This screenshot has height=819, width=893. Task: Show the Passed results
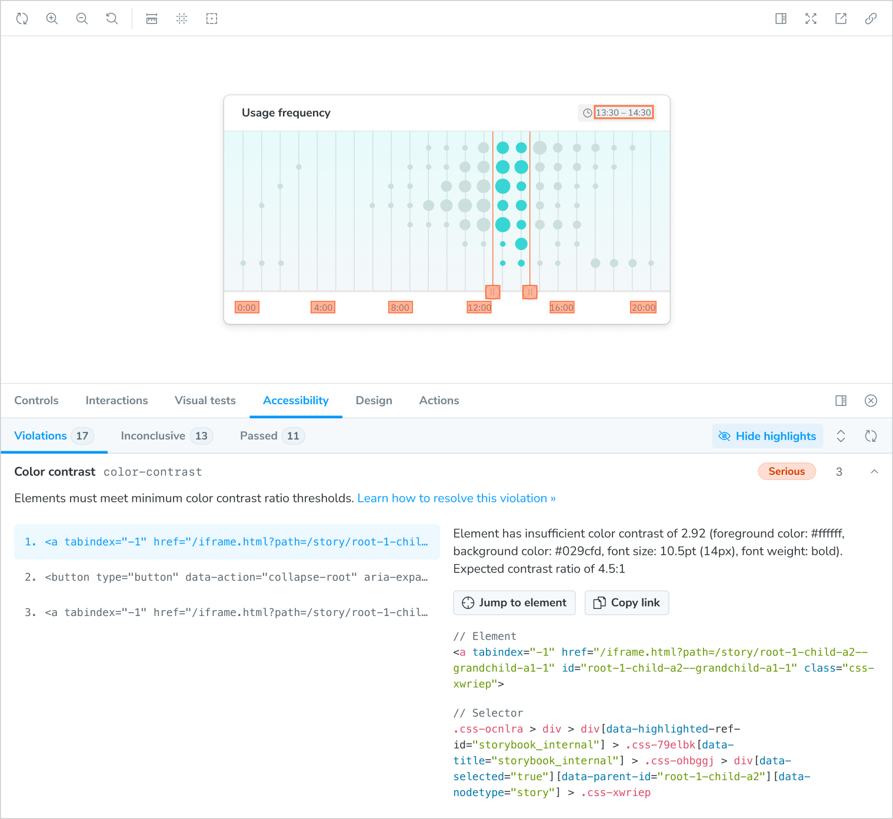(x=272, y=435)
